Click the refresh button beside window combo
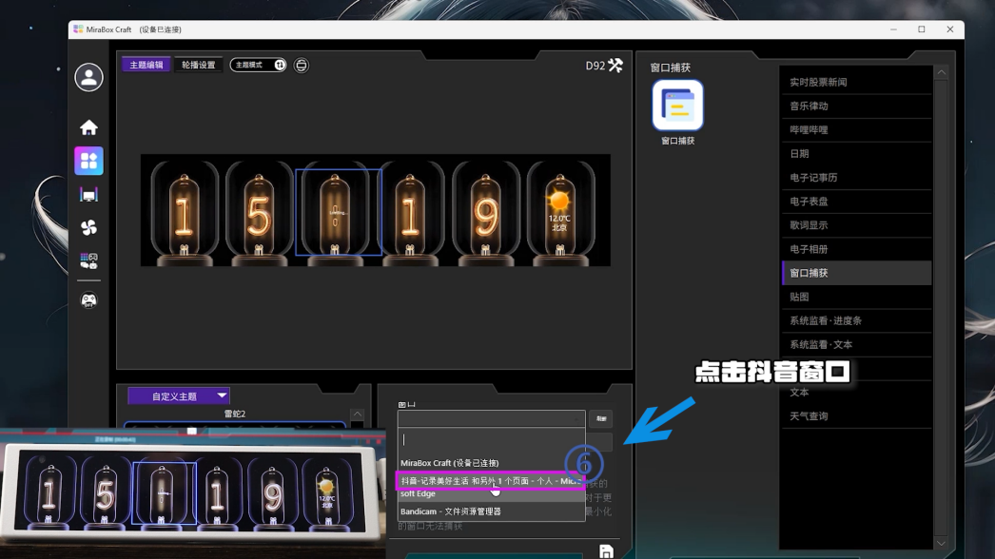The image size is (995, 559). click(601, 418)
